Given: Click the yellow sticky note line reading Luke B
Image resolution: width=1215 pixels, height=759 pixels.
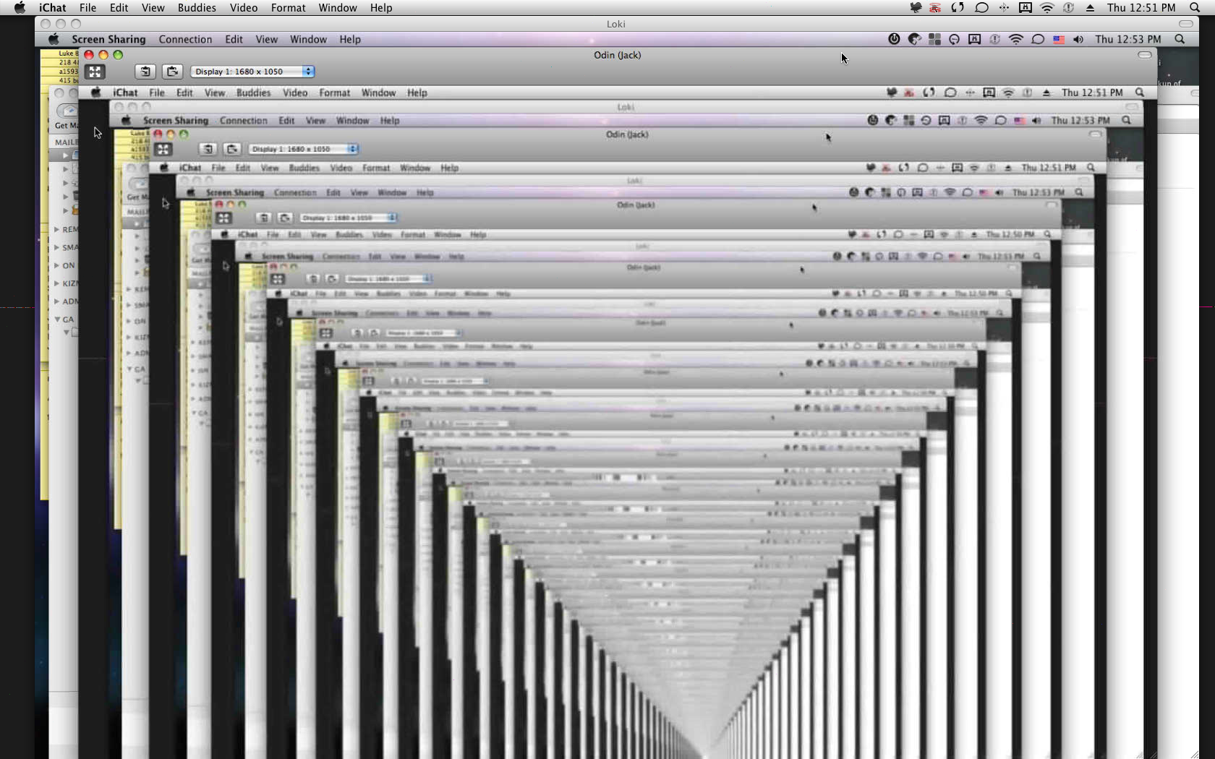Looking at the screenshot, I should tap(68, 53).
